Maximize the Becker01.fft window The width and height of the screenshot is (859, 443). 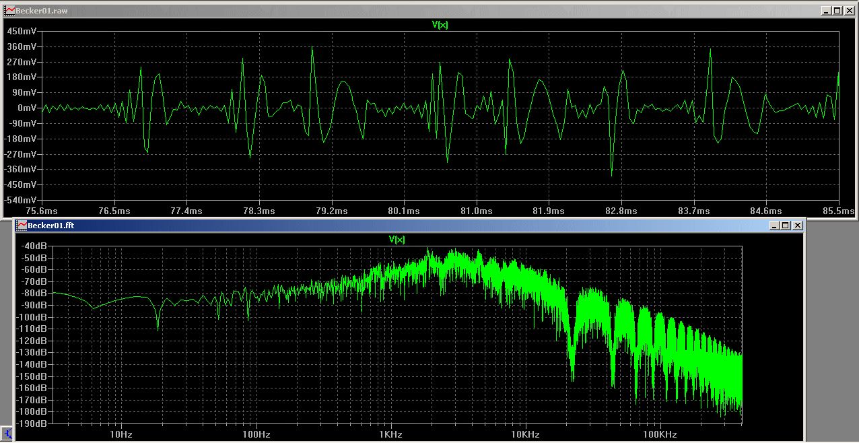[x=786, y=225]
